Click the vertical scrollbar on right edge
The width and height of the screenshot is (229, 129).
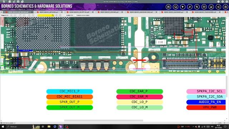pyautogui.click(x=226, y=86)
